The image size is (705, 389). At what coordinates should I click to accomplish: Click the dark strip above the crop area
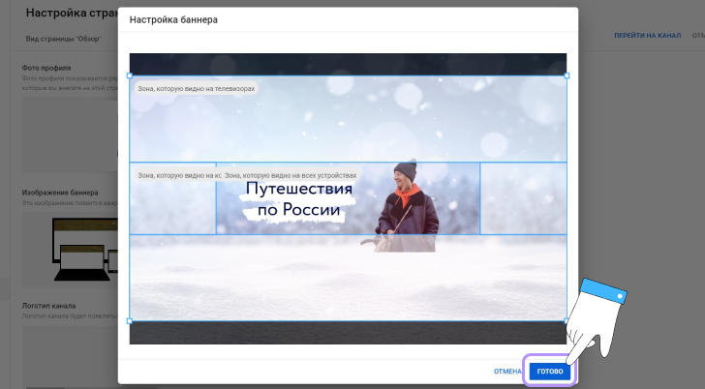348,64
